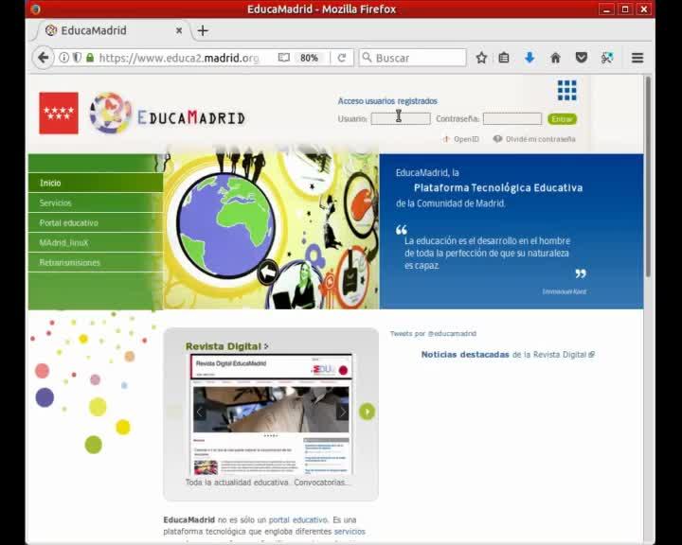This screenshot has height=545, width=682.
Task: Toggle reader view icon in address bar
Action: 283,58
